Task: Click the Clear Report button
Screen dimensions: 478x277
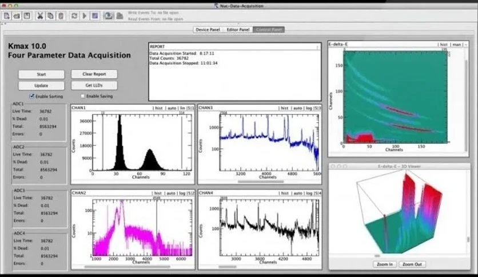Action: (x=94, y=74)
